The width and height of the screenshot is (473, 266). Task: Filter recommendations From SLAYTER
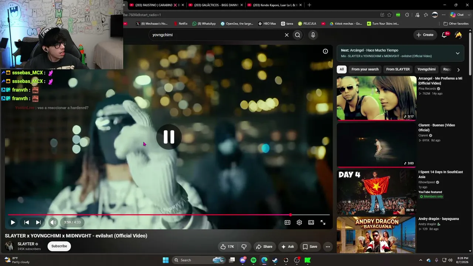(398, 69)
